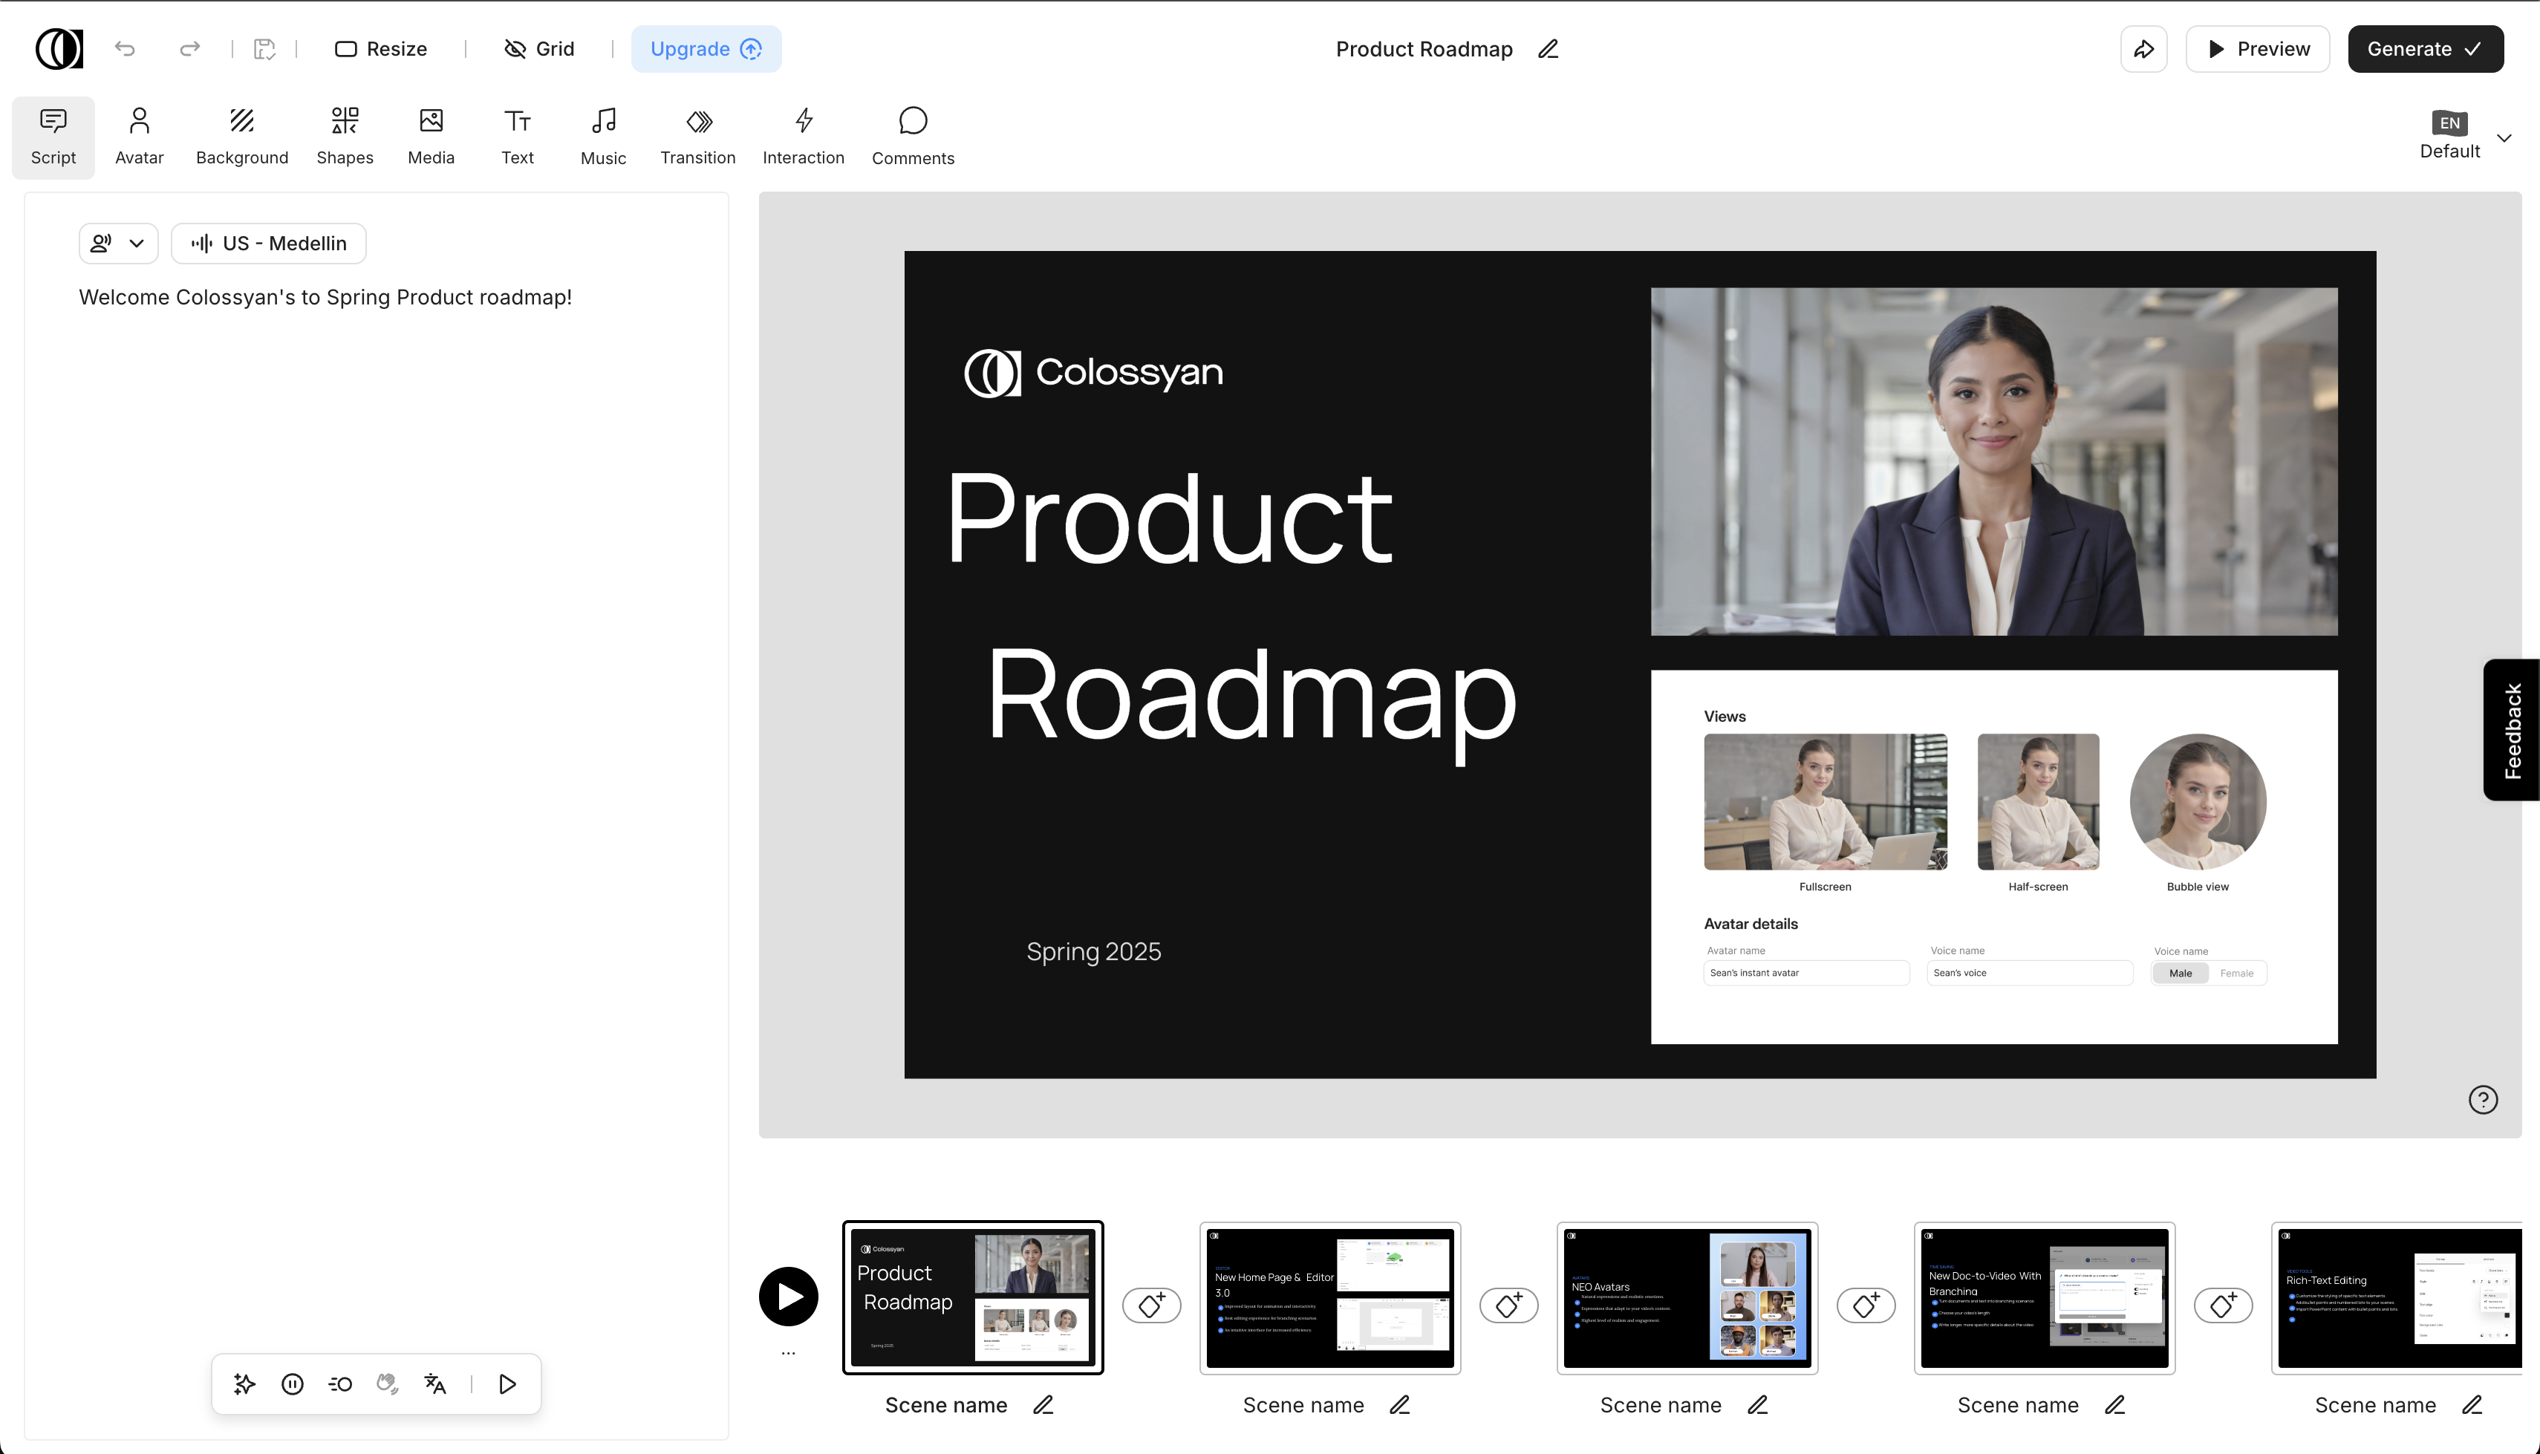Open the translate script icon
Screen dimensions: 2540x1454
pyautogui.click(x=435, y=1383)
